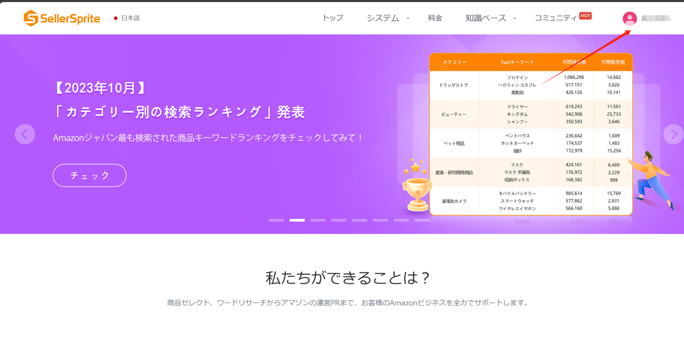Click the ビューティー category cell
This screenshot has width=684, height=337.
point(454,114)
